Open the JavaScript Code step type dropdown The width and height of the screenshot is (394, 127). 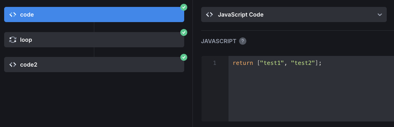[294, 14]
